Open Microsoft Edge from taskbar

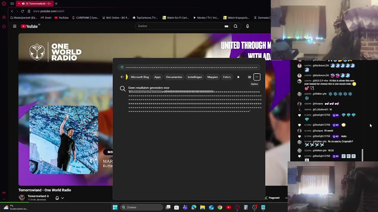coord(194,207)
